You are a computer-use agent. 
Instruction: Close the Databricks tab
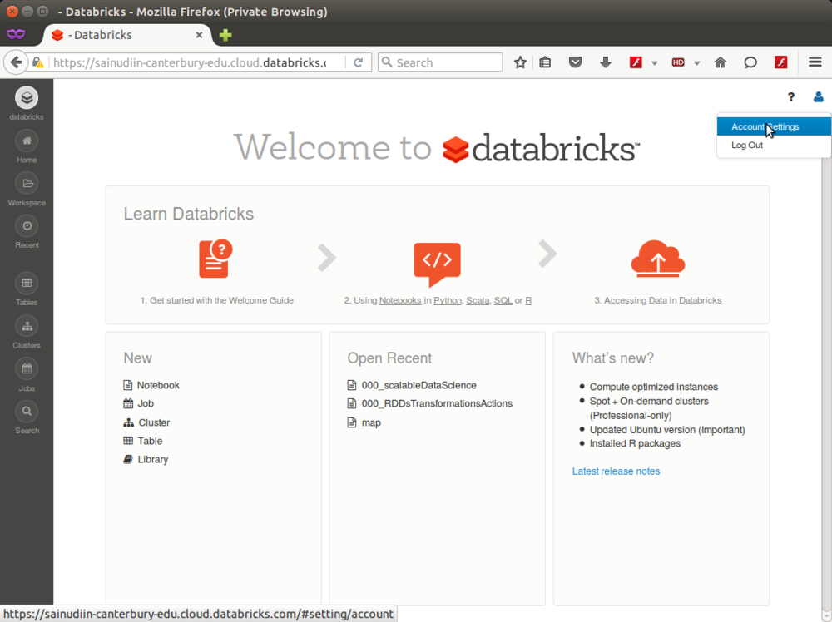point(199,35)
